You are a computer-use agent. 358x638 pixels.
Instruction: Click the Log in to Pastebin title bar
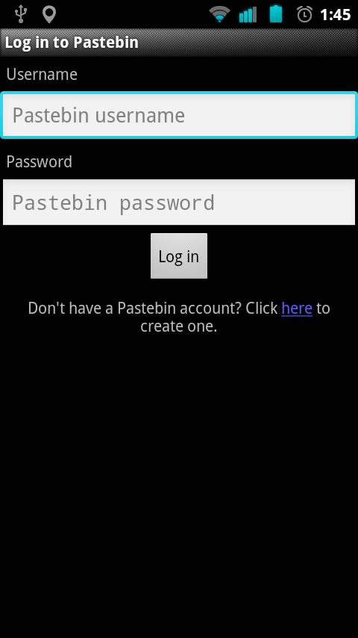(179, 43)
